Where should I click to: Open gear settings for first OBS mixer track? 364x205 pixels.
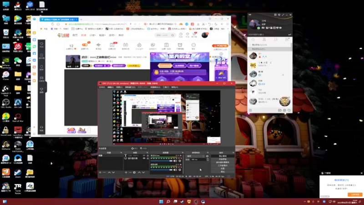[180, 161]
